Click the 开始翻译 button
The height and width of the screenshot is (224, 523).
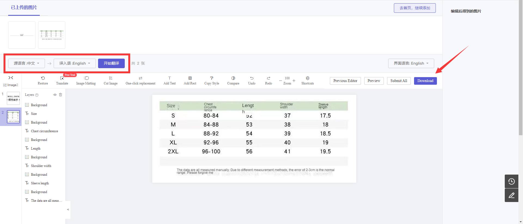coord(111,63)
